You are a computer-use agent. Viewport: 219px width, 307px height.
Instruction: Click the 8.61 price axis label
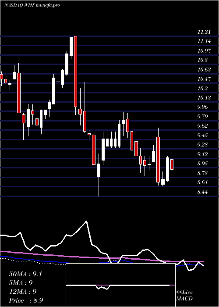(x=203, y=183)
